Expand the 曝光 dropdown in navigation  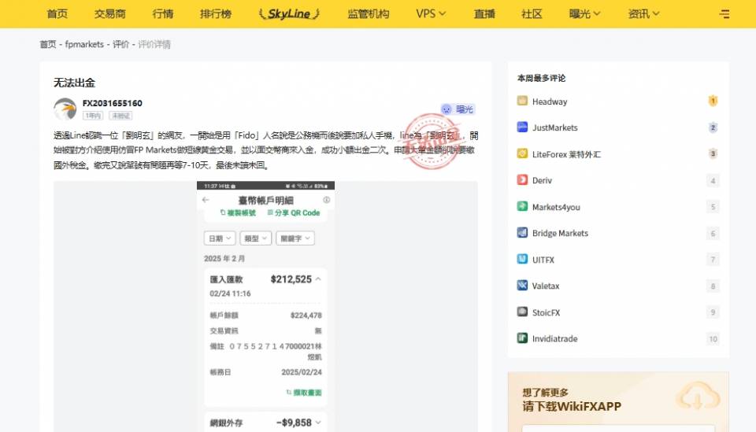[584, 14]
